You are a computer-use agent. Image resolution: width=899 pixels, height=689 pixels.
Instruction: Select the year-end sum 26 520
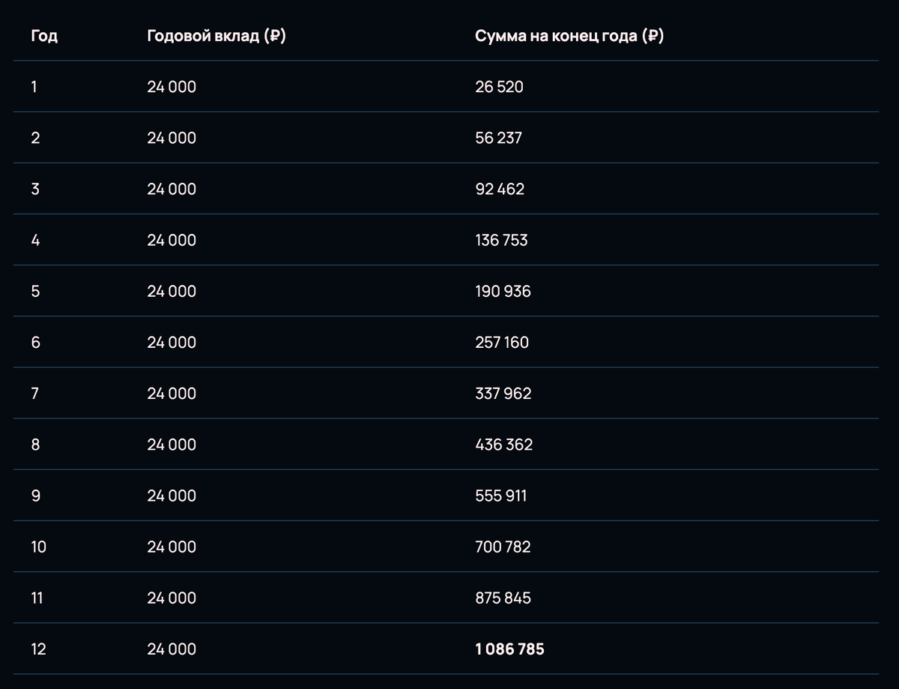[499, 87]
